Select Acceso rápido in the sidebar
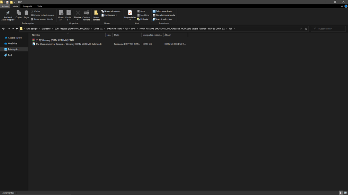The width and height of the screenshot is (348, 195). click(15, 38)
